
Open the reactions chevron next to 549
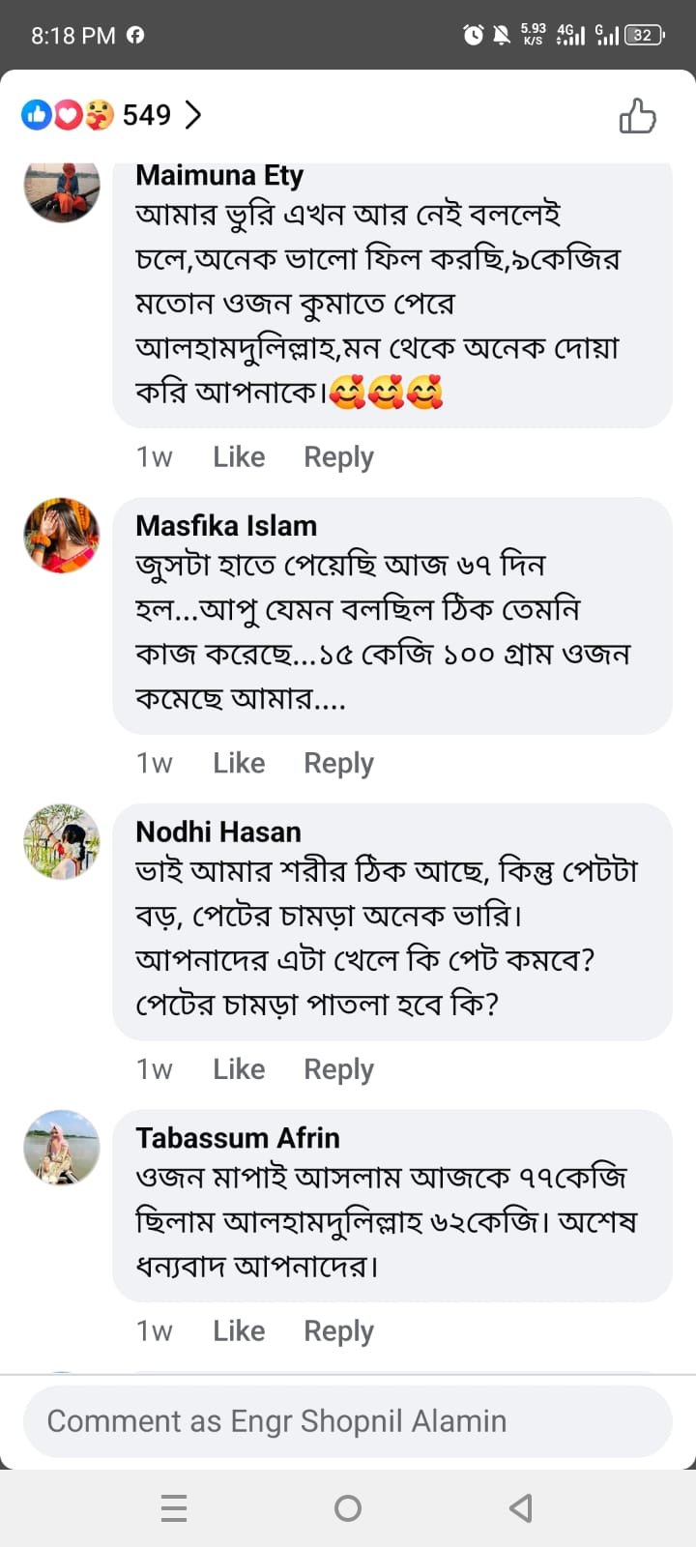click(193, 116)
